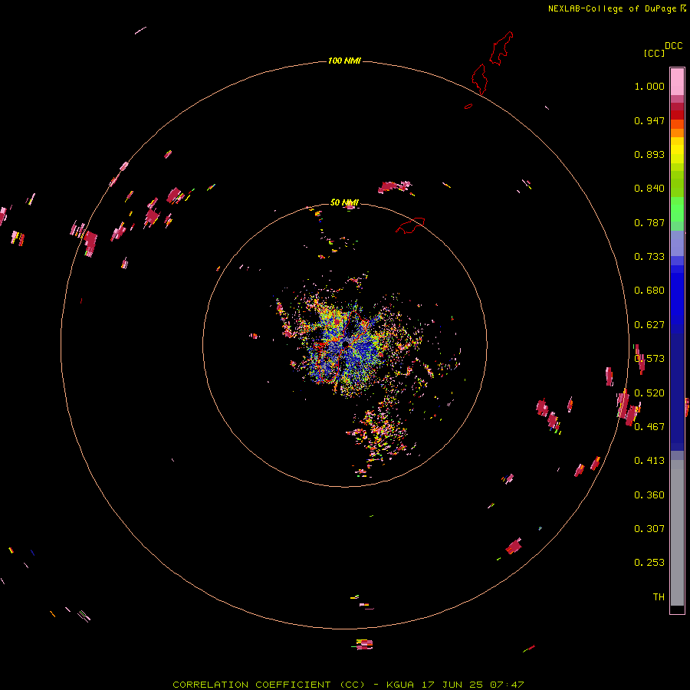Click the 0.253 scale value

point(649,563)
